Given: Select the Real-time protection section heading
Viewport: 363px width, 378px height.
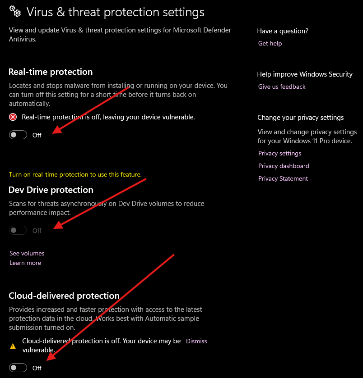Looking at the screenshot, I should (51, 72).
